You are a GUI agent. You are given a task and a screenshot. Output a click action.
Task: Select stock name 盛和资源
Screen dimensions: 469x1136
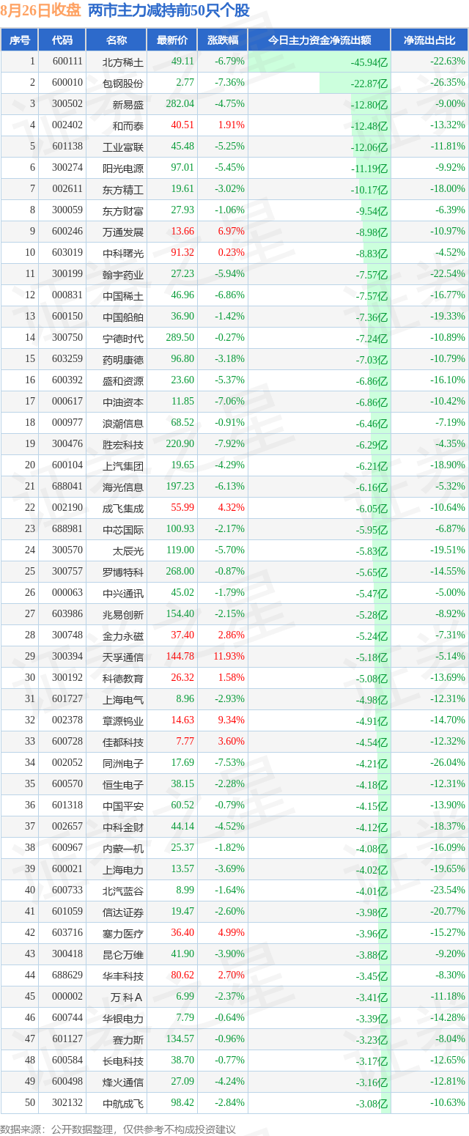point(123,380)
